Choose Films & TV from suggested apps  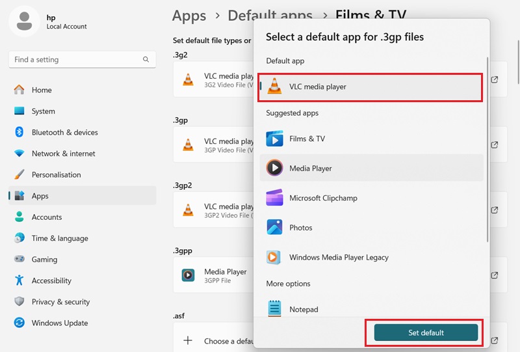[371, 139]
